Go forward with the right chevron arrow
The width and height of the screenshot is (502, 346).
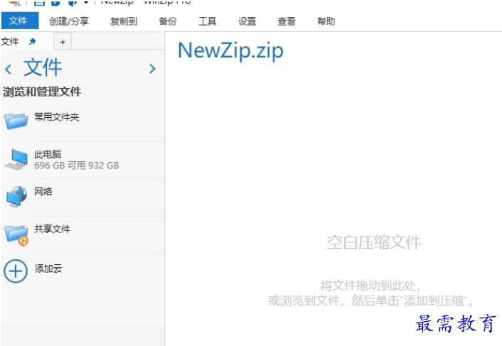(x=152, y=68)
